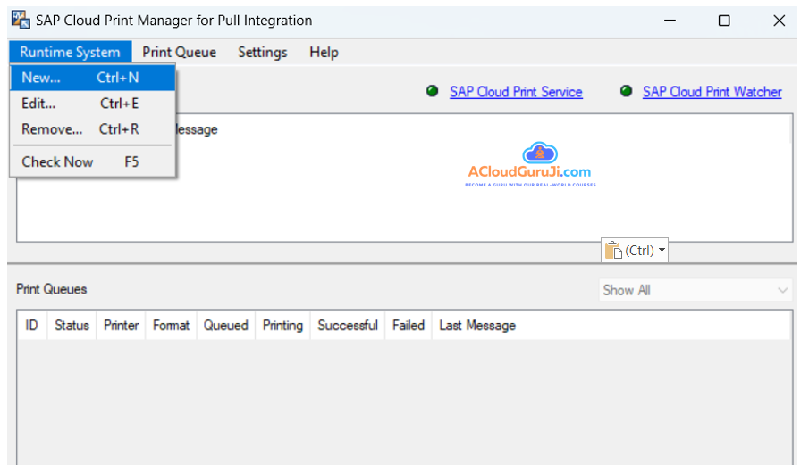Select Remove... from the open menu
The image size is (809, 472).
point(80,129)
